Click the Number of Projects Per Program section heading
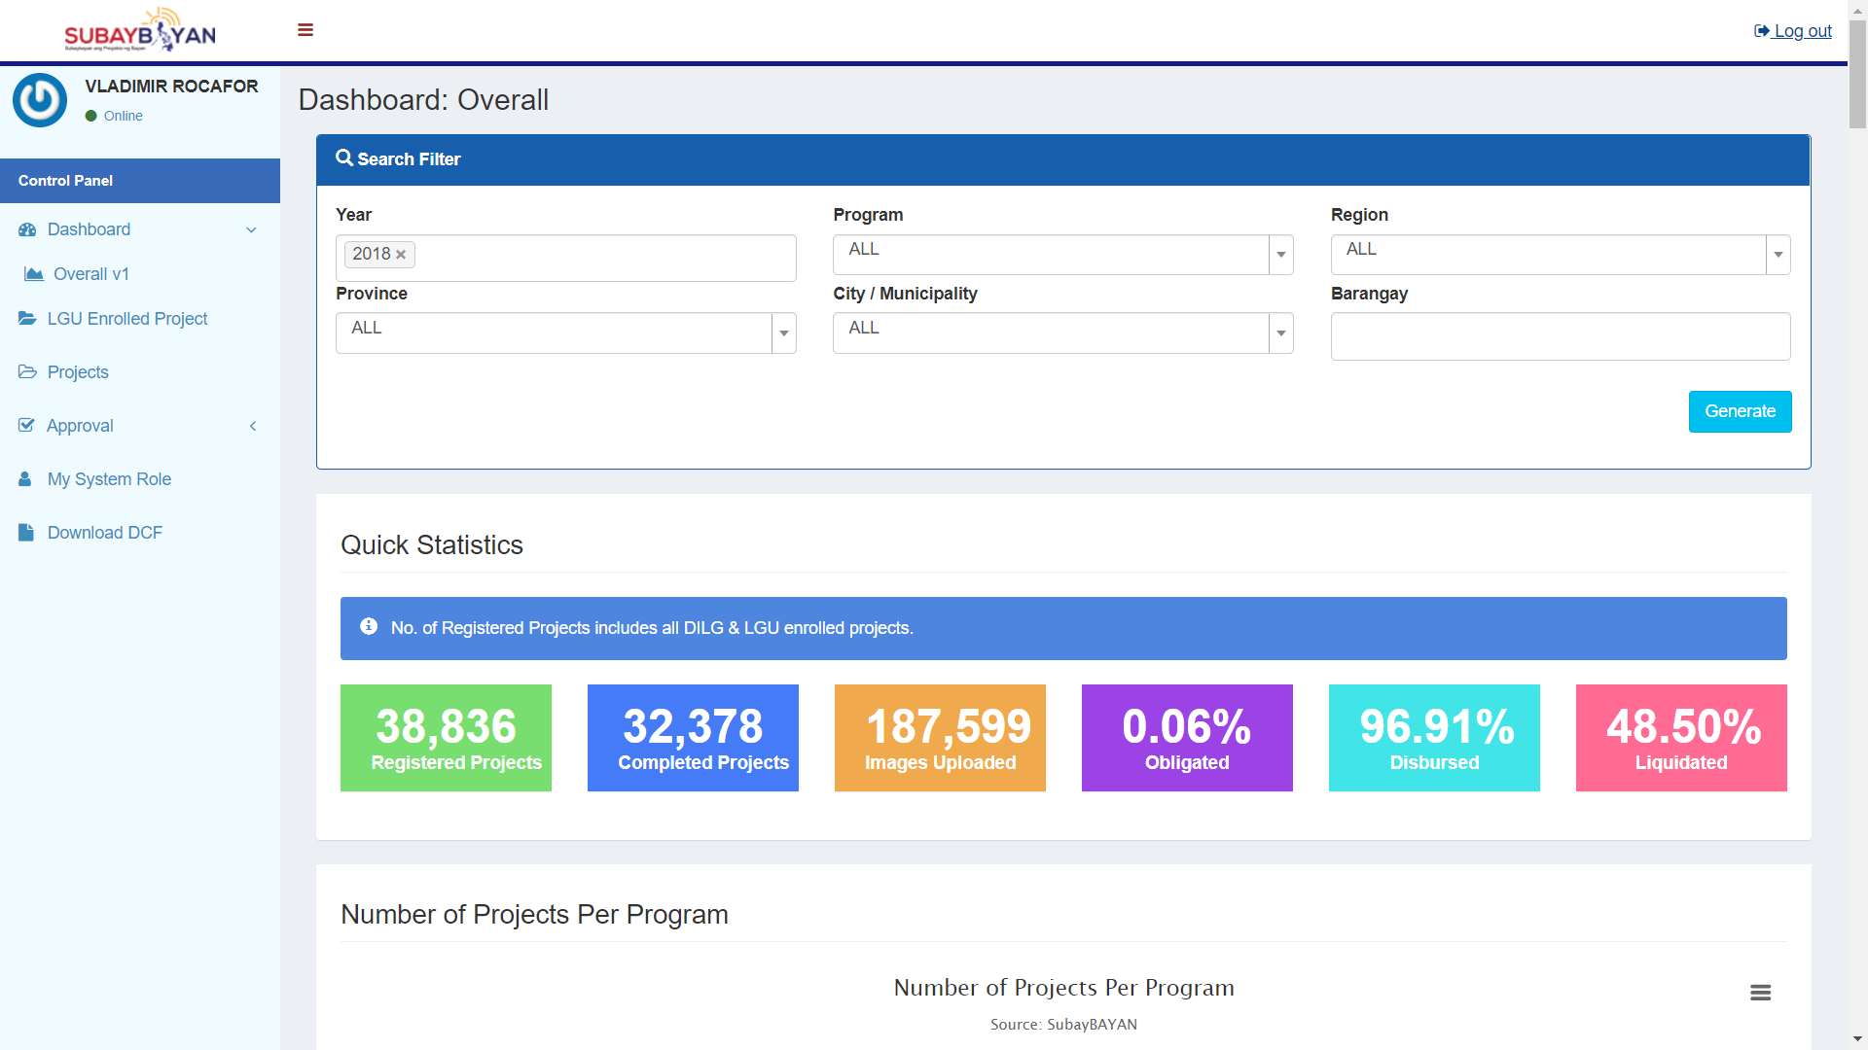 [534, 915]
